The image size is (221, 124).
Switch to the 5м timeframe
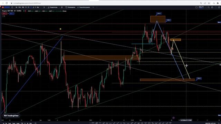click(x=17, y=7)
